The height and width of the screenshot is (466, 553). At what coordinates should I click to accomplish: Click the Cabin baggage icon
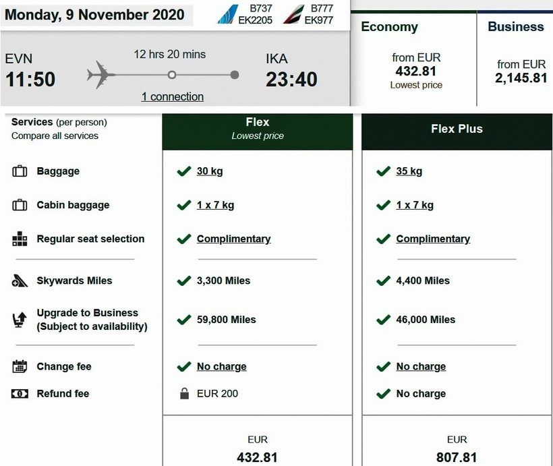click(x=20, y=205)
